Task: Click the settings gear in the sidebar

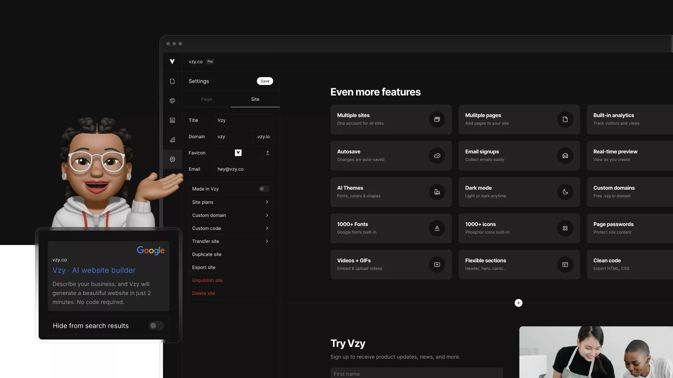Action: pyautogui.click(x=172, y=159)
